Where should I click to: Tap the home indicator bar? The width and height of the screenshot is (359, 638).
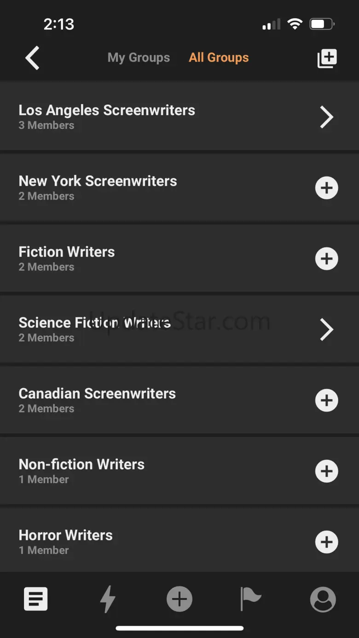[x=179, y=628]
